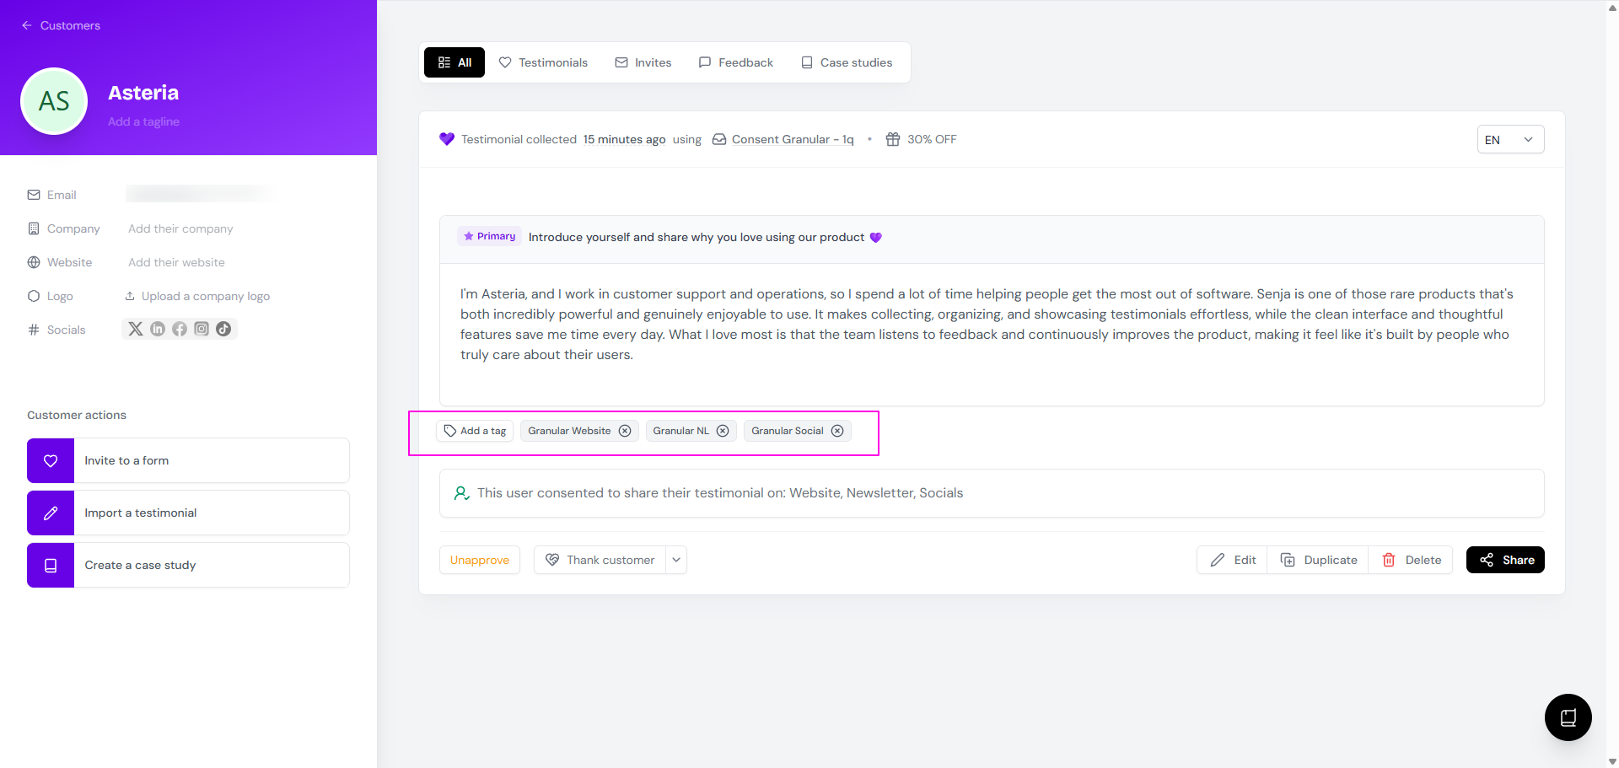
Task: Click the consent notice text
Action: (x=720, y=493)
